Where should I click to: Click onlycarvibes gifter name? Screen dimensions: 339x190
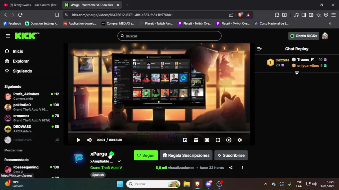[x=308, y=65]
